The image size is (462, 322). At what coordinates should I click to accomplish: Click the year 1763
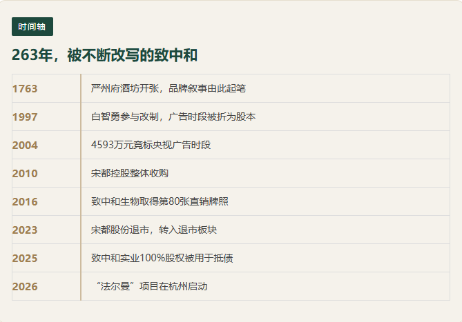pos(25,88)
